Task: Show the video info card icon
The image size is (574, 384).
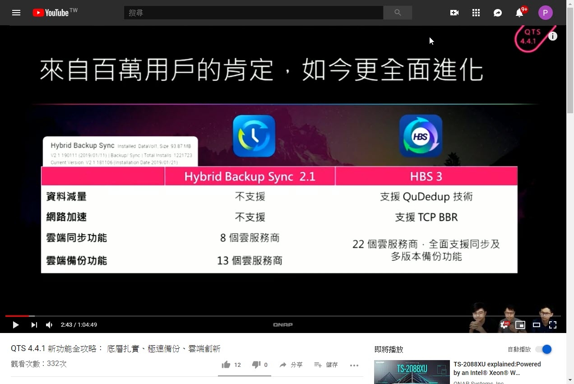Action: pyautogui.click(x=553, y=37)
